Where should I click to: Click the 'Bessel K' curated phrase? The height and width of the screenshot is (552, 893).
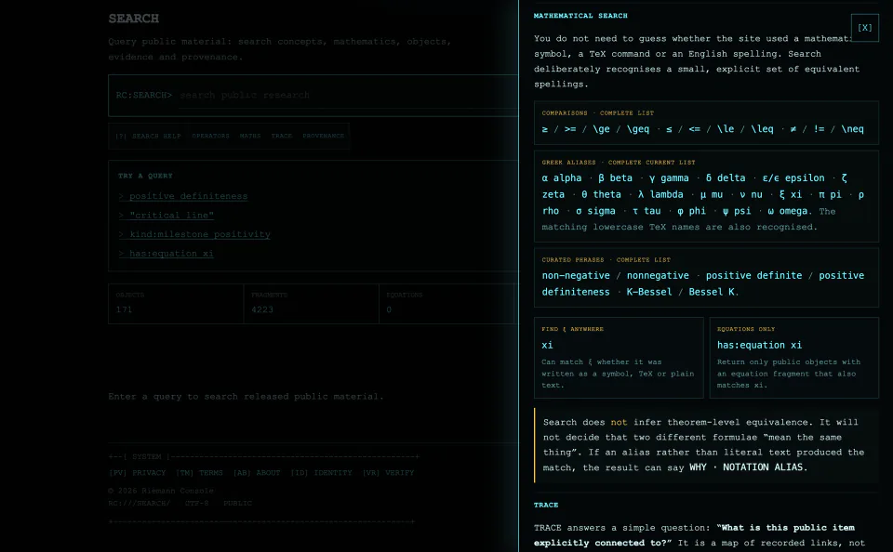(x=712, y=292)
